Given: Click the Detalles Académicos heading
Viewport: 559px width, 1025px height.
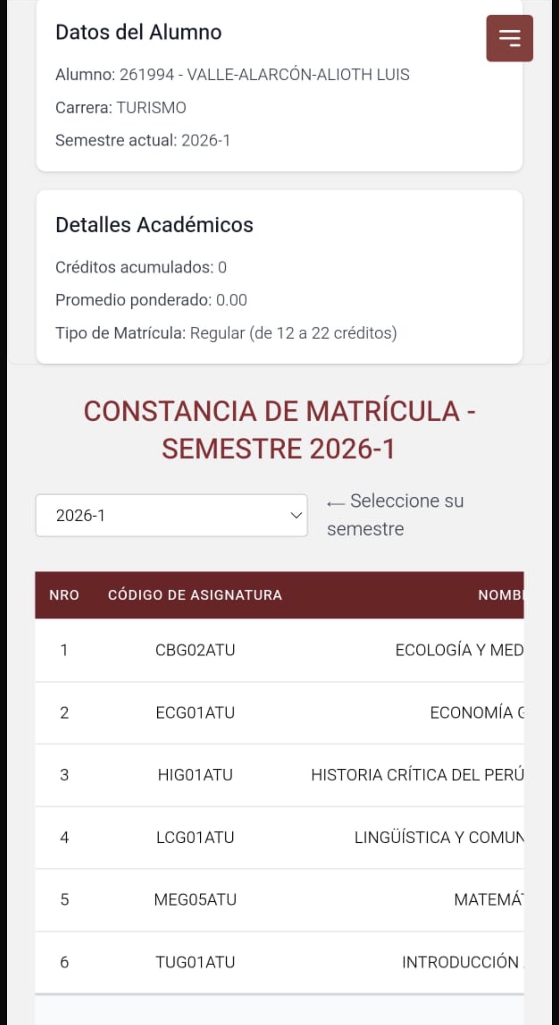Looking at the screenshot, I should click(x=154, y=225).
